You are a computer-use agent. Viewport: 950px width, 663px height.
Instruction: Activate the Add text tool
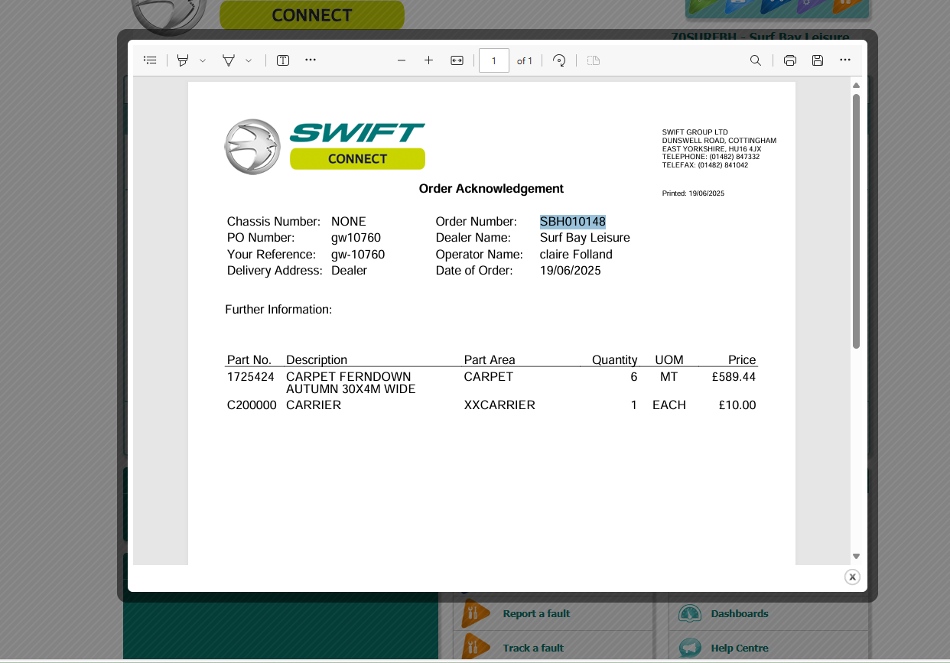(x=283, y=60)
